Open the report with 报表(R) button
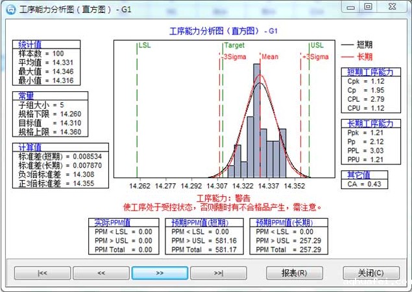Viewport: 412px width, 292px height. click(x=294, y=273)
